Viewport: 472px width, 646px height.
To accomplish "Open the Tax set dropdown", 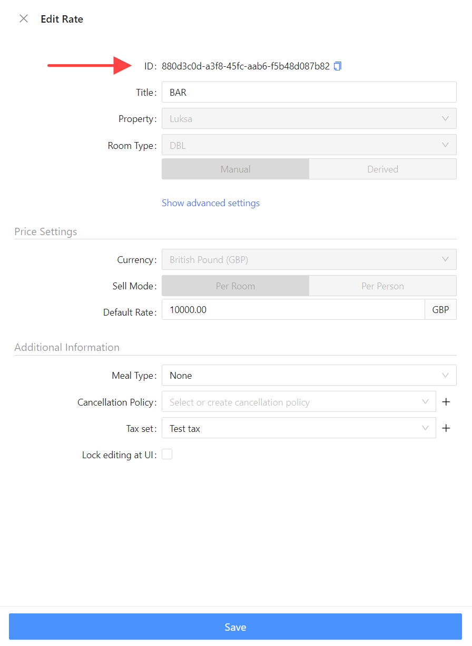I will [298, 428].
